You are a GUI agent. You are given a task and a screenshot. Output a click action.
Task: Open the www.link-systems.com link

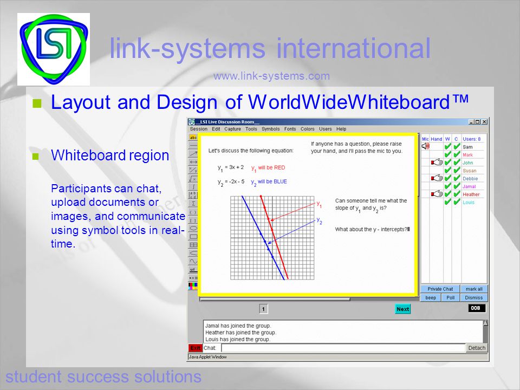point(271,76)
